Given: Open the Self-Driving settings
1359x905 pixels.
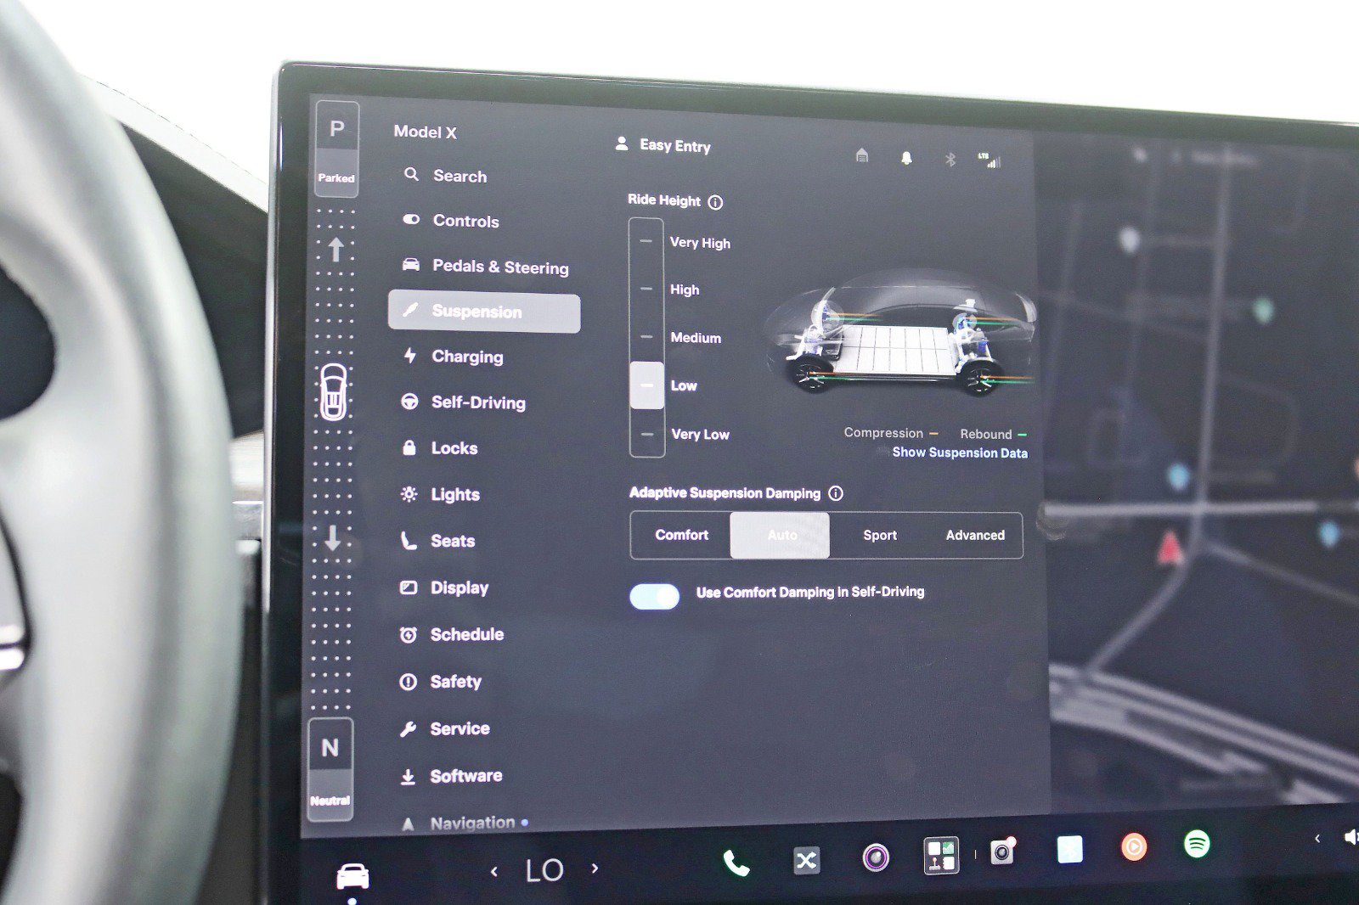Looking at the screenshot, I should pos(464,402).
